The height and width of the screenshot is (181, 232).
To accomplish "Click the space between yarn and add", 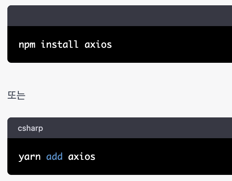I will pos(43,157).
